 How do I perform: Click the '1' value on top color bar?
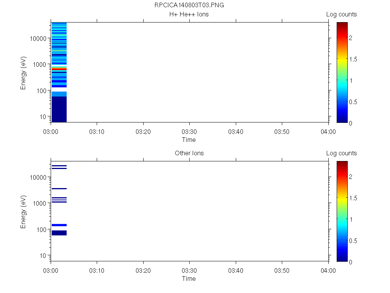pyautogui.click(x=351, y=81)
